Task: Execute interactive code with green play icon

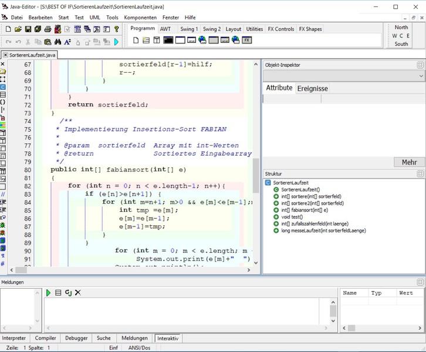Action: [x=49, y=292]
